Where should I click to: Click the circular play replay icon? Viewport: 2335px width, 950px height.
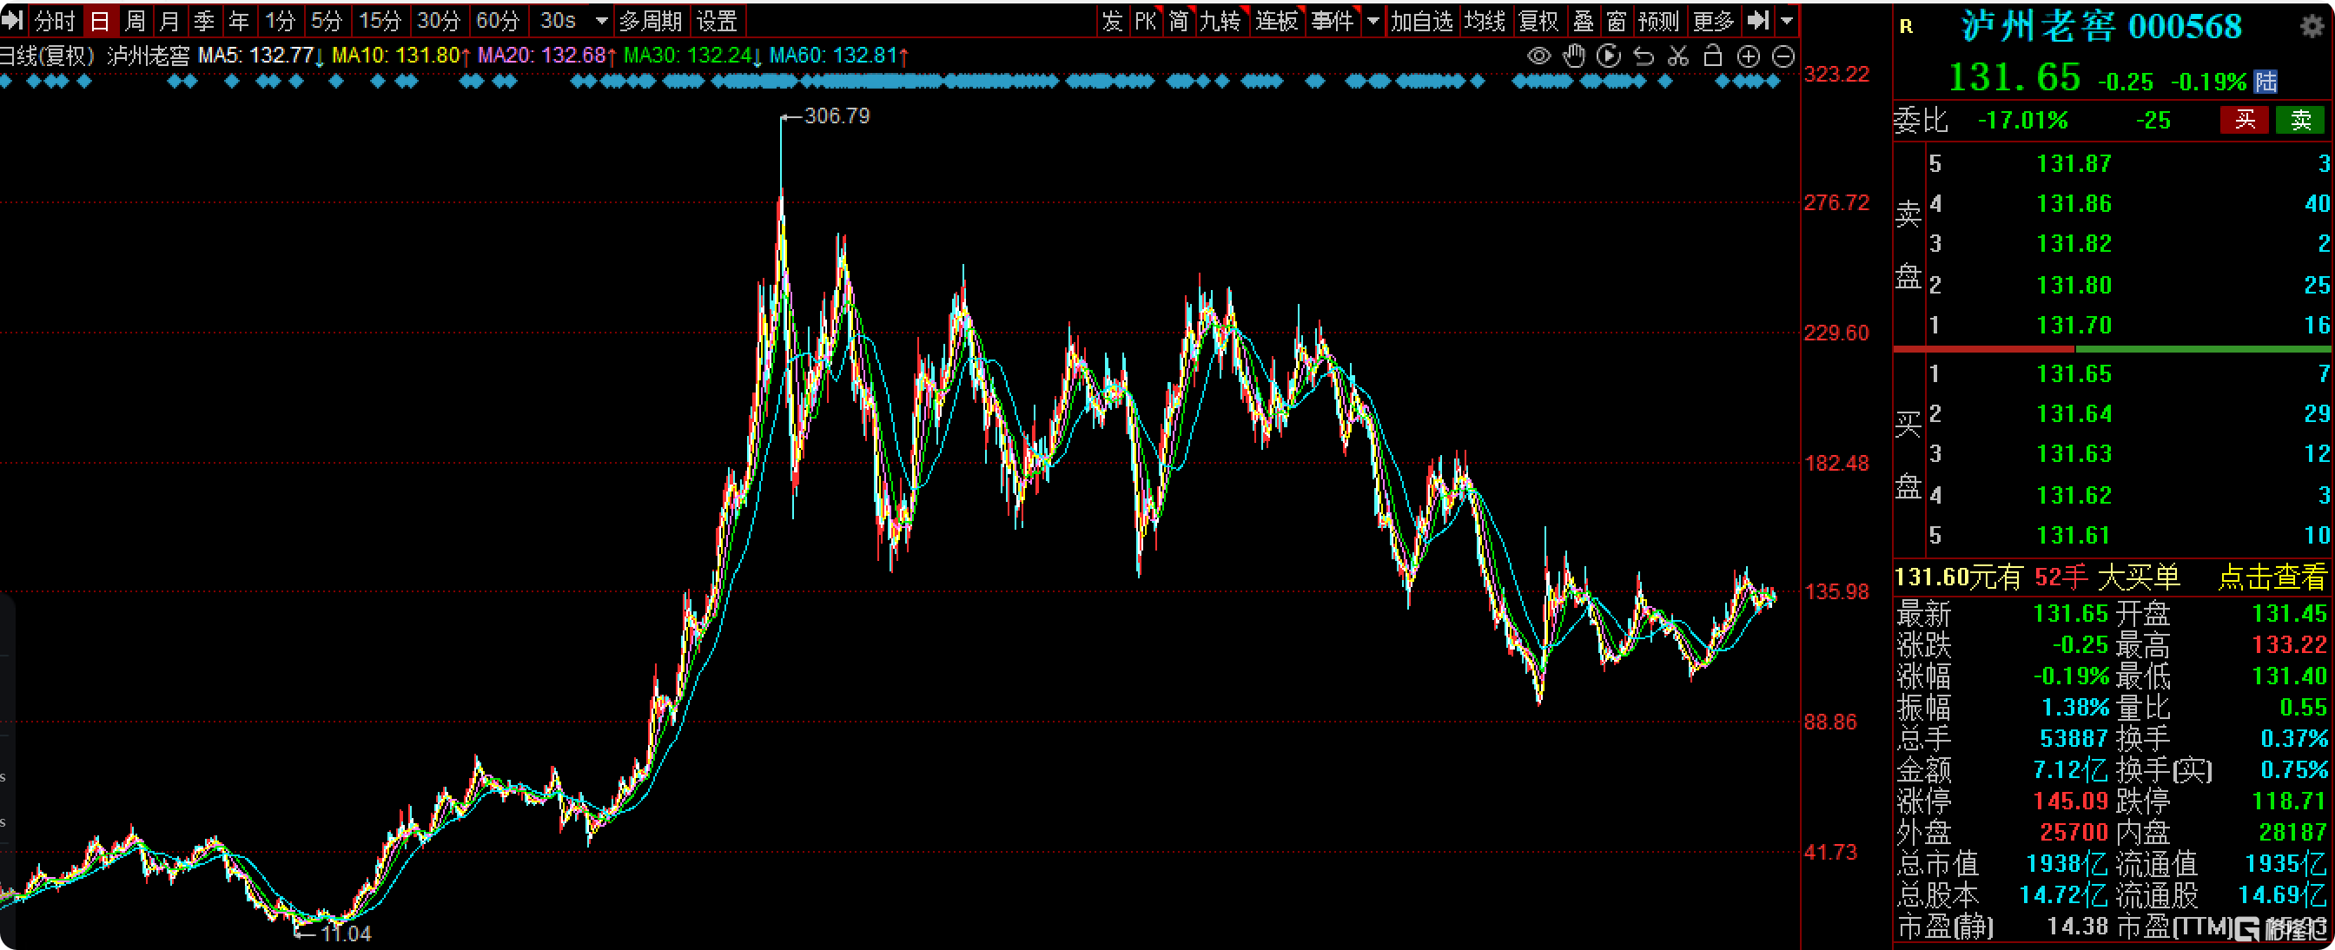tap(1608, 56)
